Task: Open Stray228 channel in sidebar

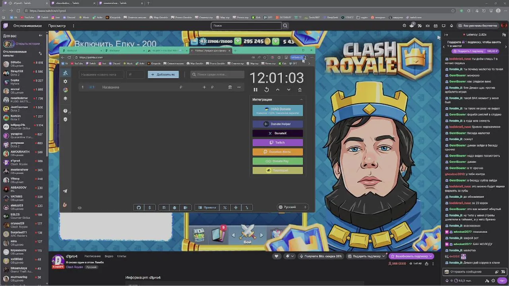Action: (x=24, y=73)
